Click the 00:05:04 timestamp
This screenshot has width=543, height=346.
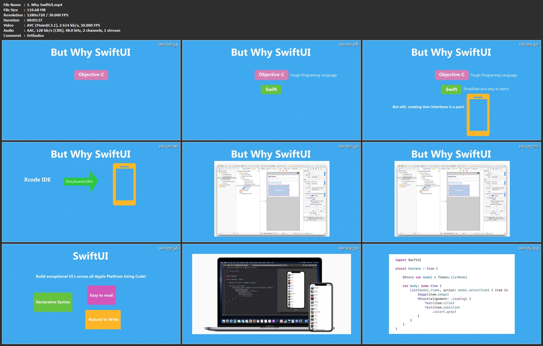coord(529,248)
